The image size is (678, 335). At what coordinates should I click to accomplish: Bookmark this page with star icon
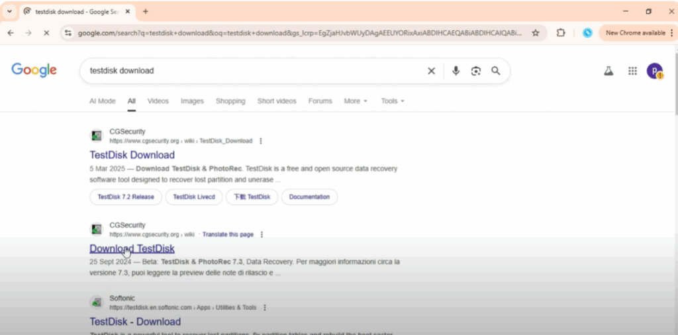pos(536,33)
